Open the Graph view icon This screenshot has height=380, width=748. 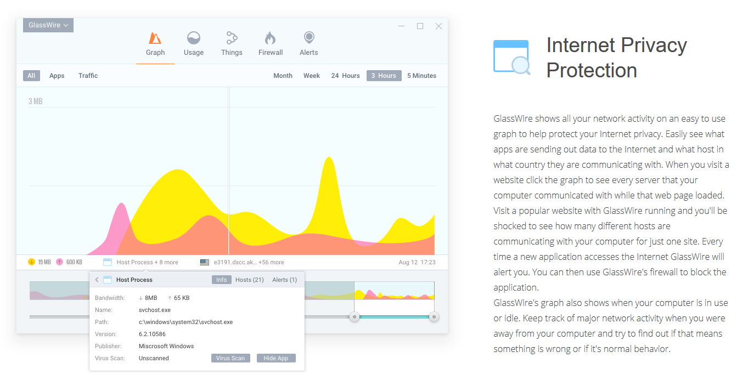(155, 38)
